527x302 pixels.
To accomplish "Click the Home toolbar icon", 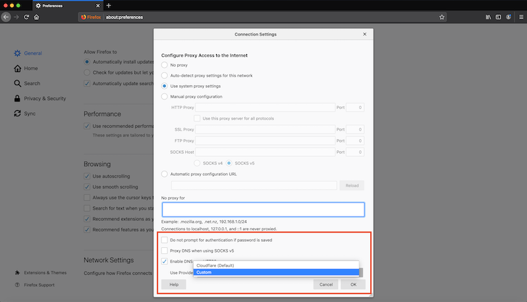I will point(38,16).
